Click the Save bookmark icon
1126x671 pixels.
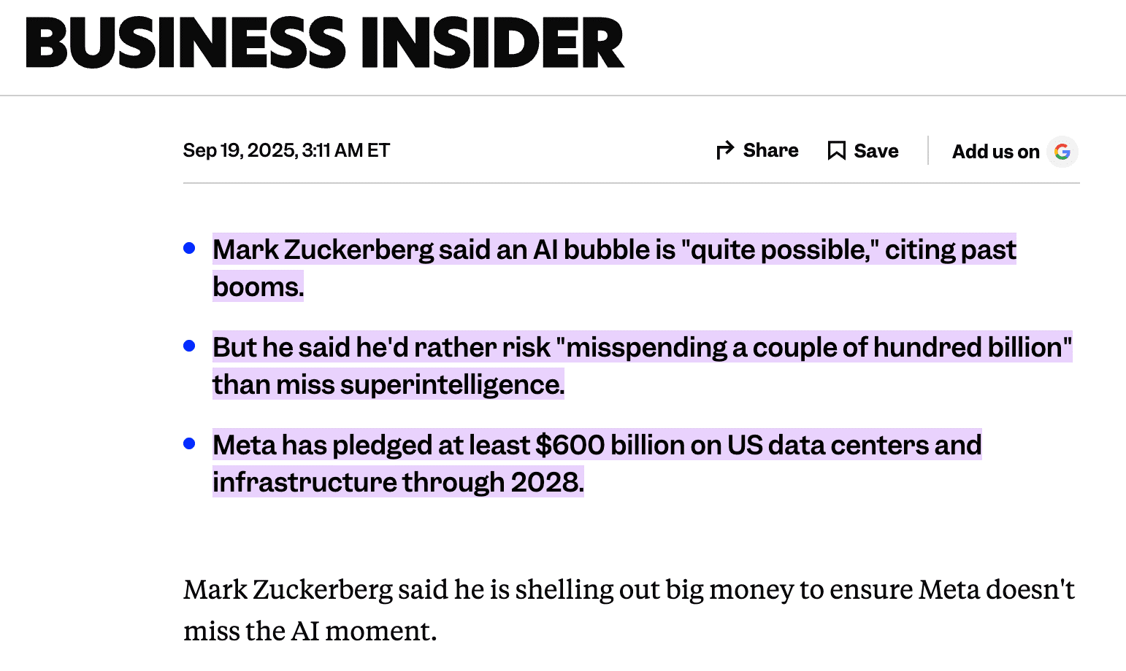tap(836, 151)
